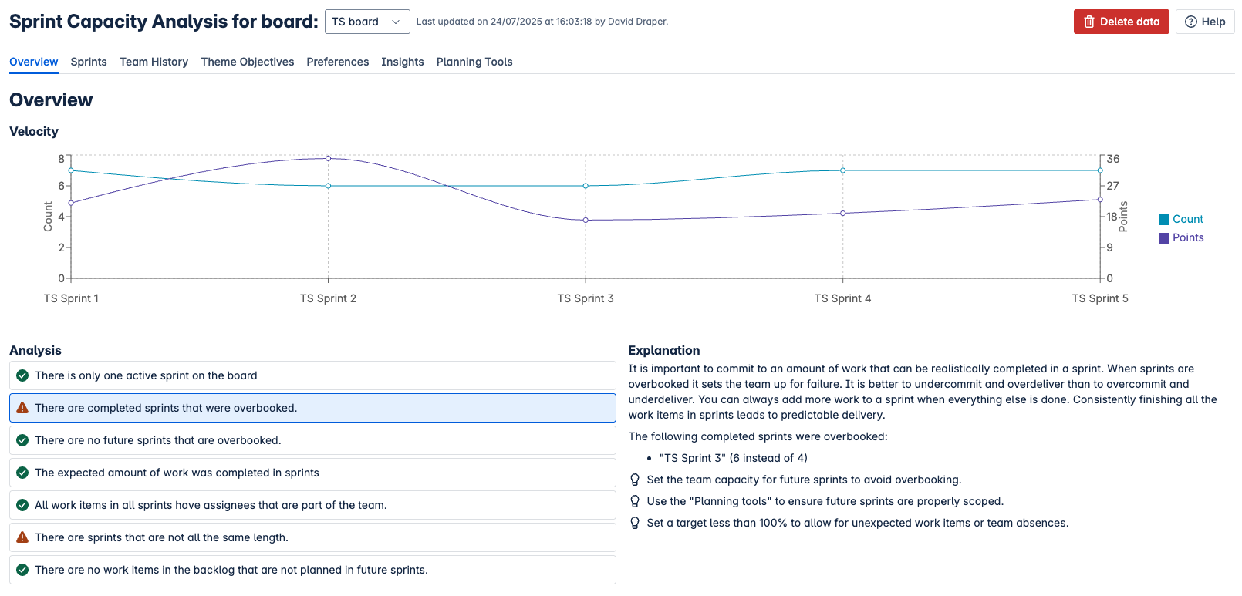Click lightbulb icon beside 'Use the Planning tools' tip
This screenshot has width=1242, height=596.
635,501
